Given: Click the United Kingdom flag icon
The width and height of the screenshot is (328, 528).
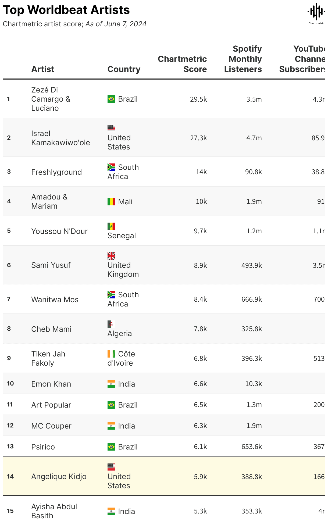Looking at the screenshot, I should point(111,256).
